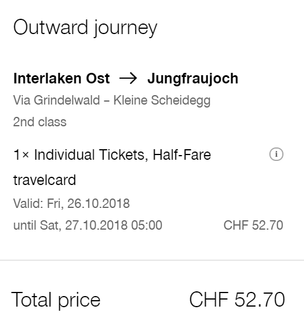The image size is (304, 316).
Task: Click the 1× ticket quantity
Action: [21, 155]
